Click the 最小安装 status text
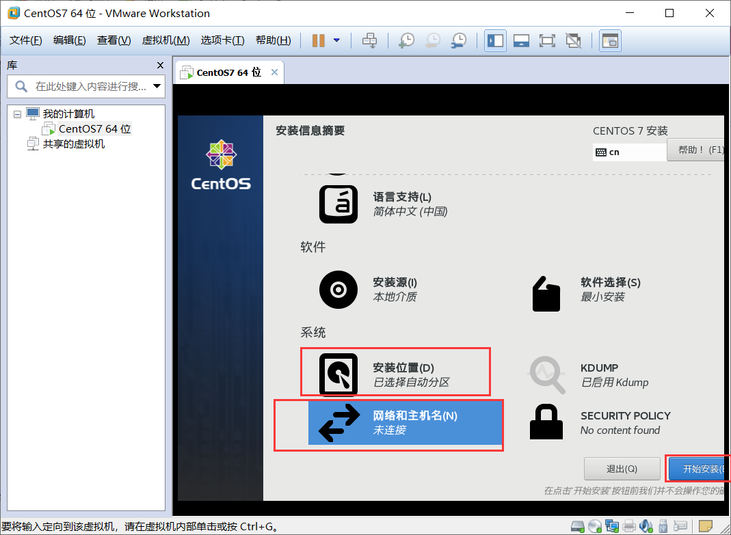This screenshot has height=535, width=731. (602, 297)
